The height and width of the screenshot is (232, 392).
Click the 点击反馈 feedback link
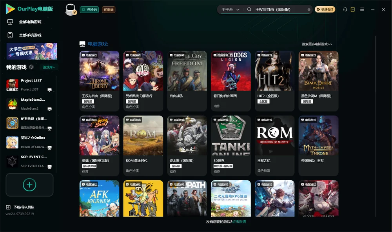pyautogui.click(x=239, y=221)
